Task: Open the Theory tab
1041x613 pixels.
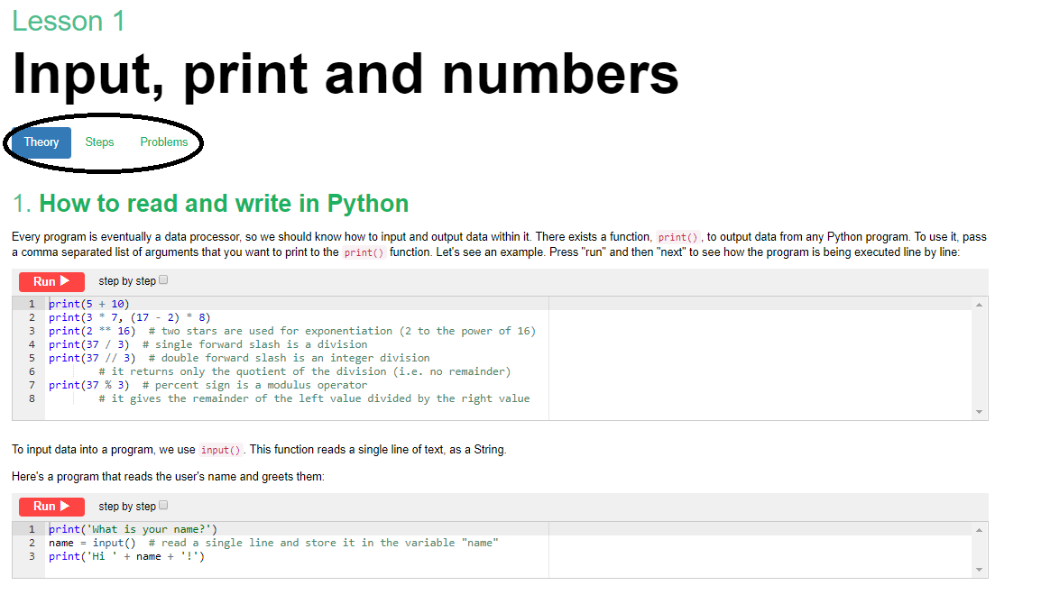Action: tap(41, 142)
